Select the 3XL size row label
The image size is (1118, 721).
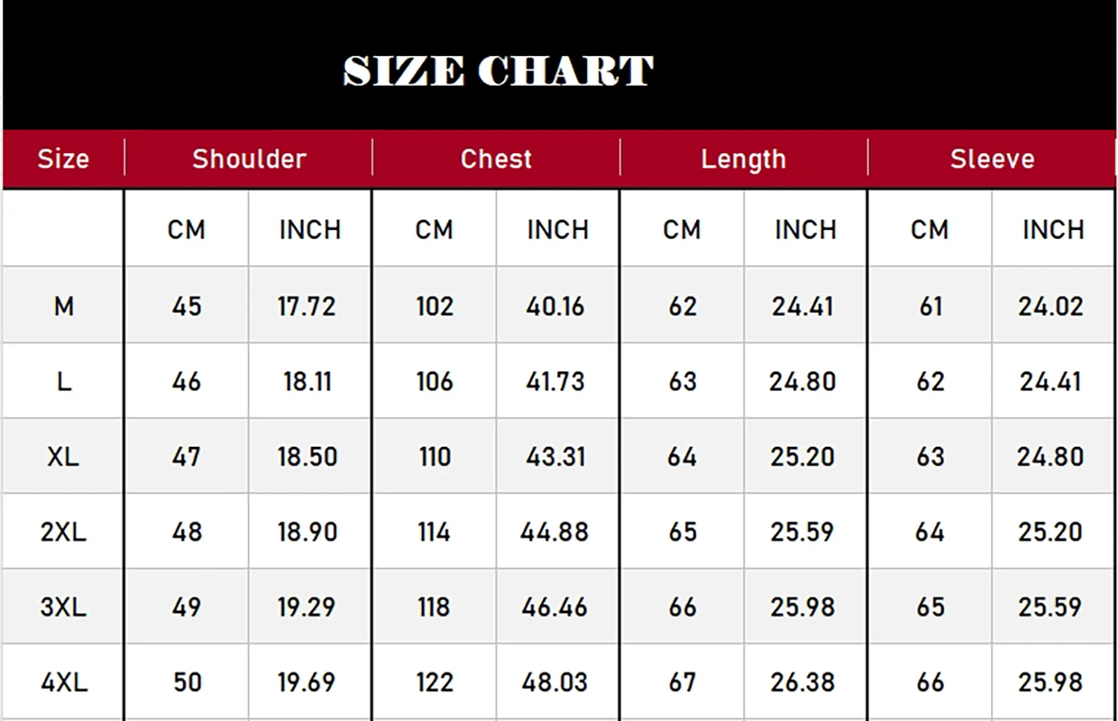63,607
